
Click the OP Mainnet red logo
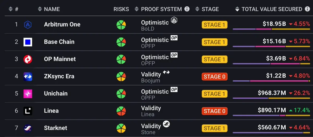[28, 59]
